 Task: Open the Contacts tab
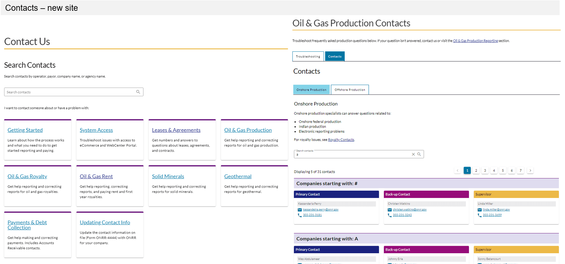click(335, 56)
